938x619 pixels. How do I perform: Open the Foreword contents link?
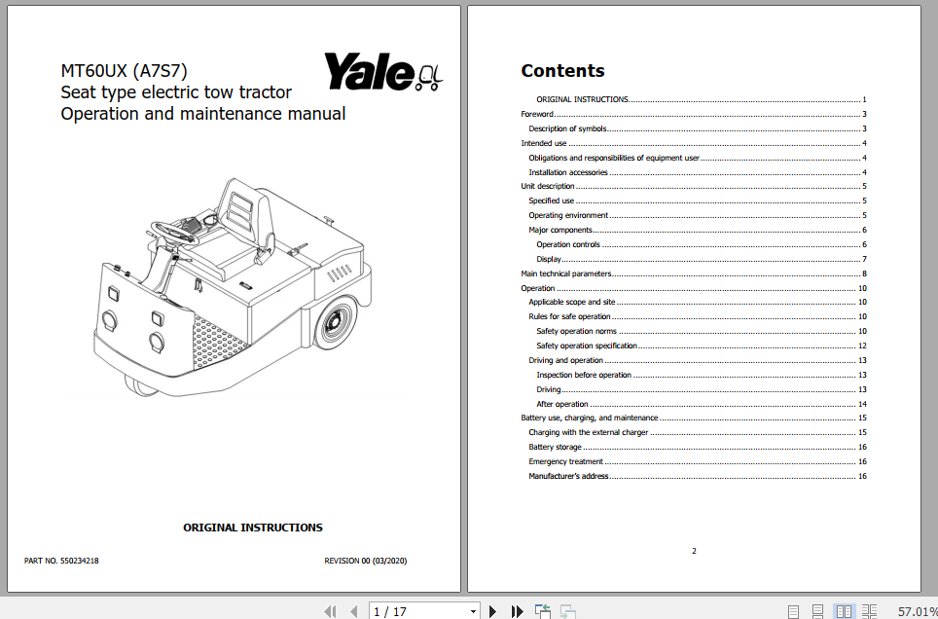coord(538,114)
